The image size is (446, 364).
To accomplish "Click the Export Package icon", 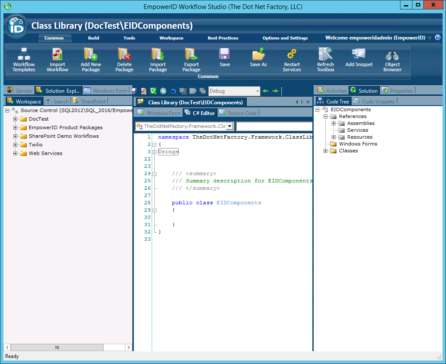I will tap(191, 55).
